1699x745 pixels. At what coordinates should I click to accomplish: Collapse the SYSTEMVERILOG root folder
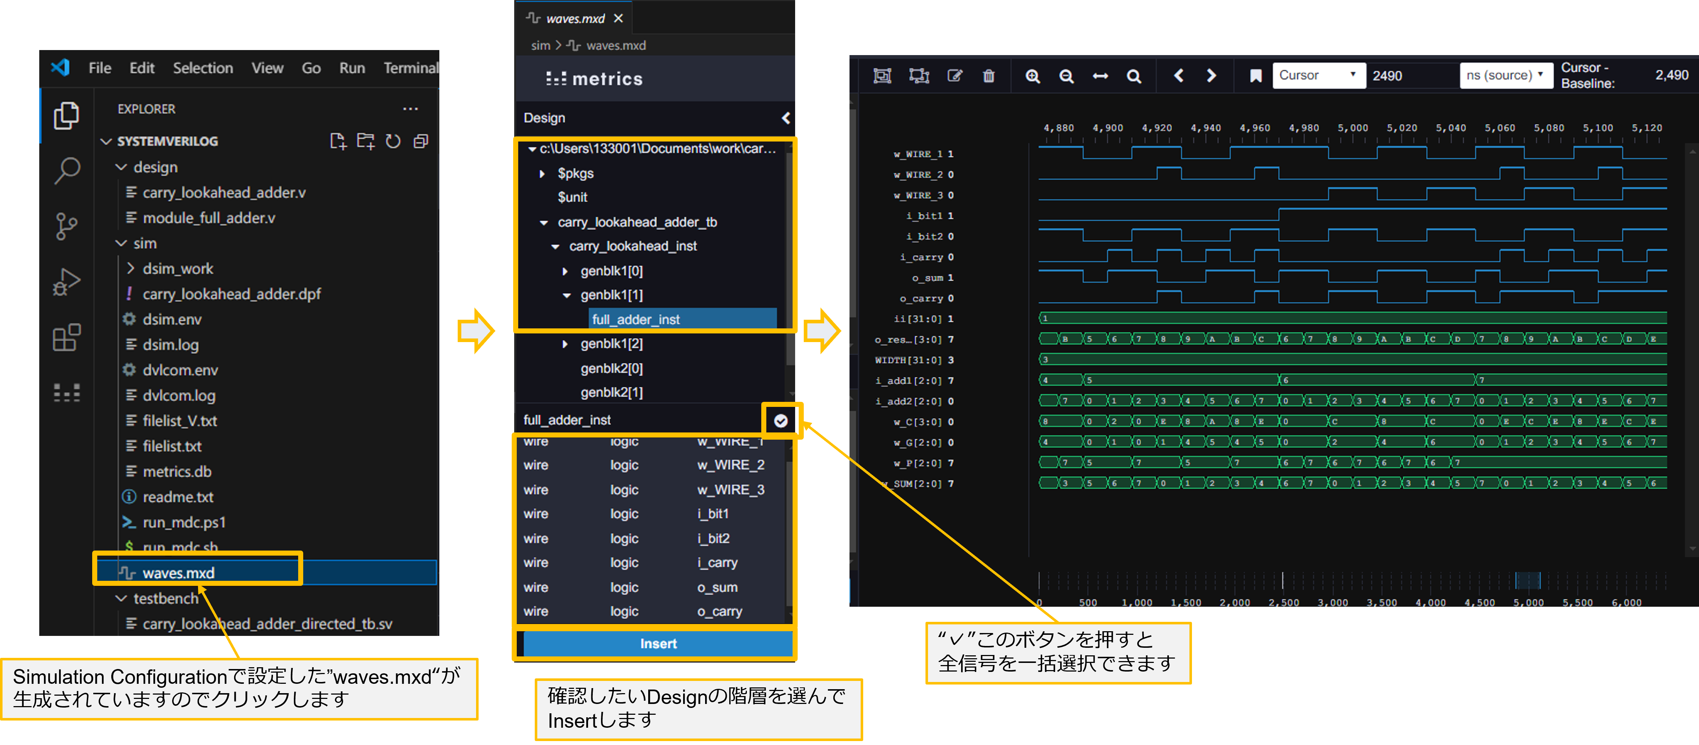pyautogui.click(x=106, y=141)
